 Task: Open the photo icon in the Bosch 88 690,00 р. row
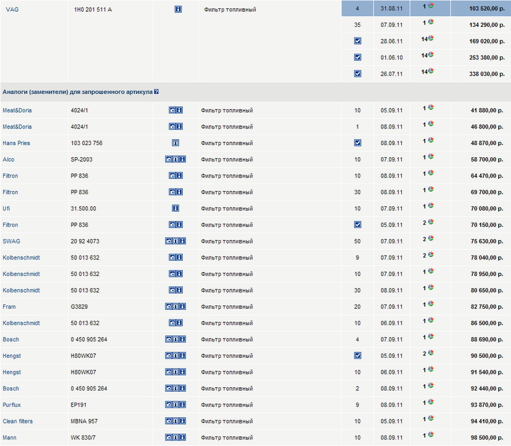point(169,339)
